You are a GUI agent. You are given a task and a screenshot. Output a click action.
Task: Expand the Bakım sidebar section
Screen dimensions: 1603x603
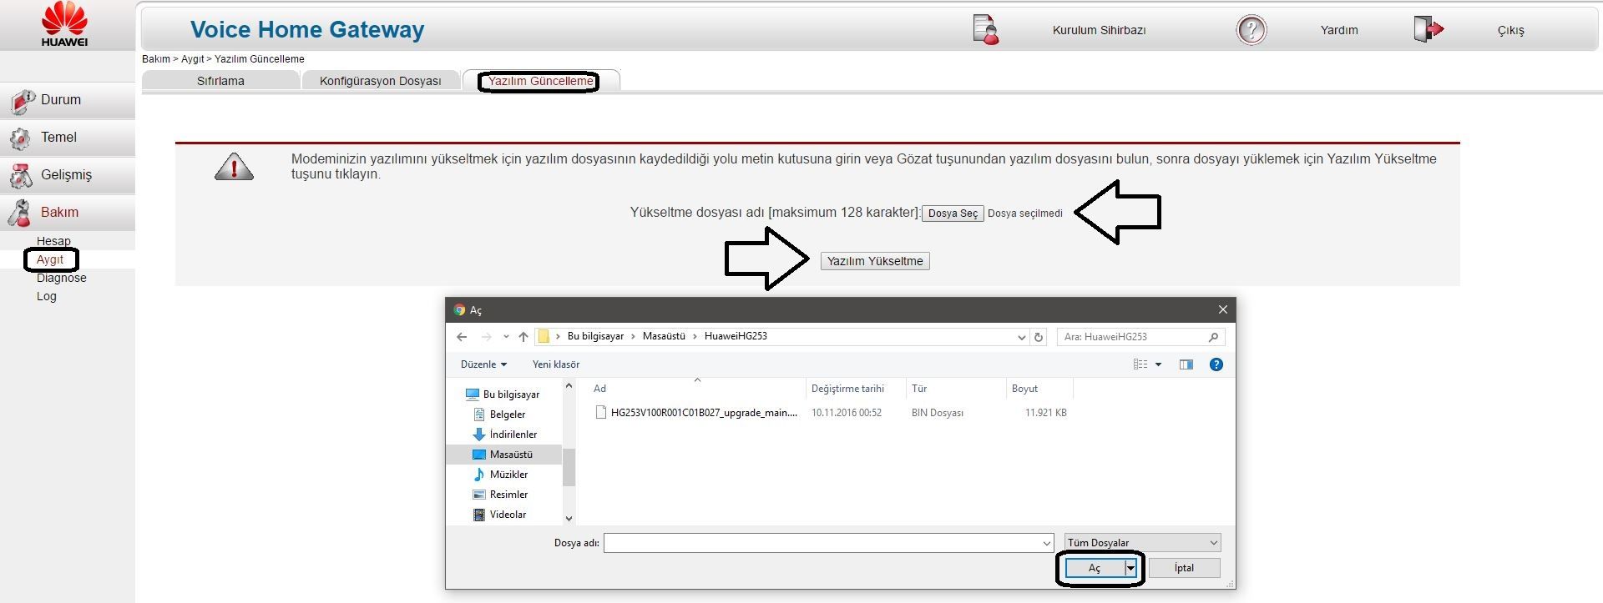[x=68, y=213]
